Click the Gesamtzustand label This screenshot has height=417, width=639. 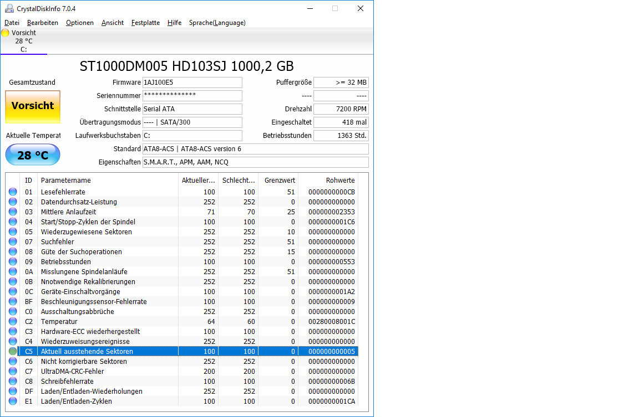click(32, 83)
